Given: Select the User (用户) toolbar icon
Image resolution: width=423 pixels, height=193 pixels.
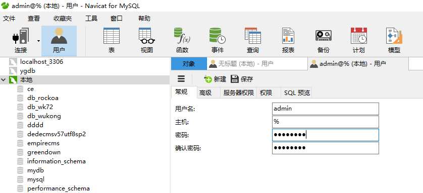Looking at the screenshot, I should pos(59,41).
